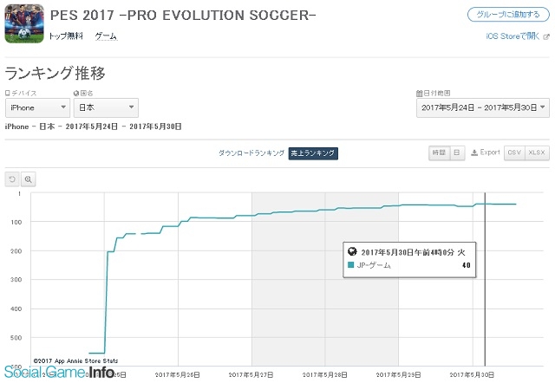Select the 売上ランキング tab
The width and height of the screenshot is (555, 383).
313,153
